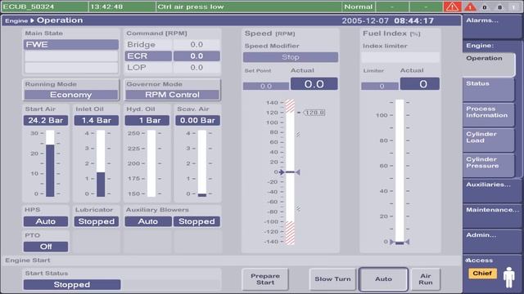The height and width of the screenshot is (294, 524).
Task: Open the Maintenance menu
Action: pos(491,216)
